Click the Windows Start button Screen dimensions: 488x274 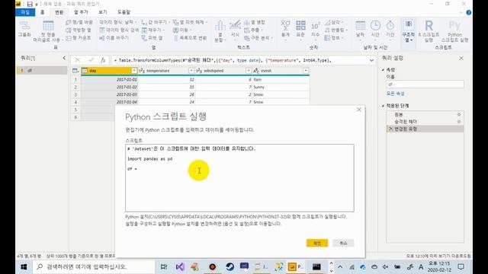tap(24, 267)
